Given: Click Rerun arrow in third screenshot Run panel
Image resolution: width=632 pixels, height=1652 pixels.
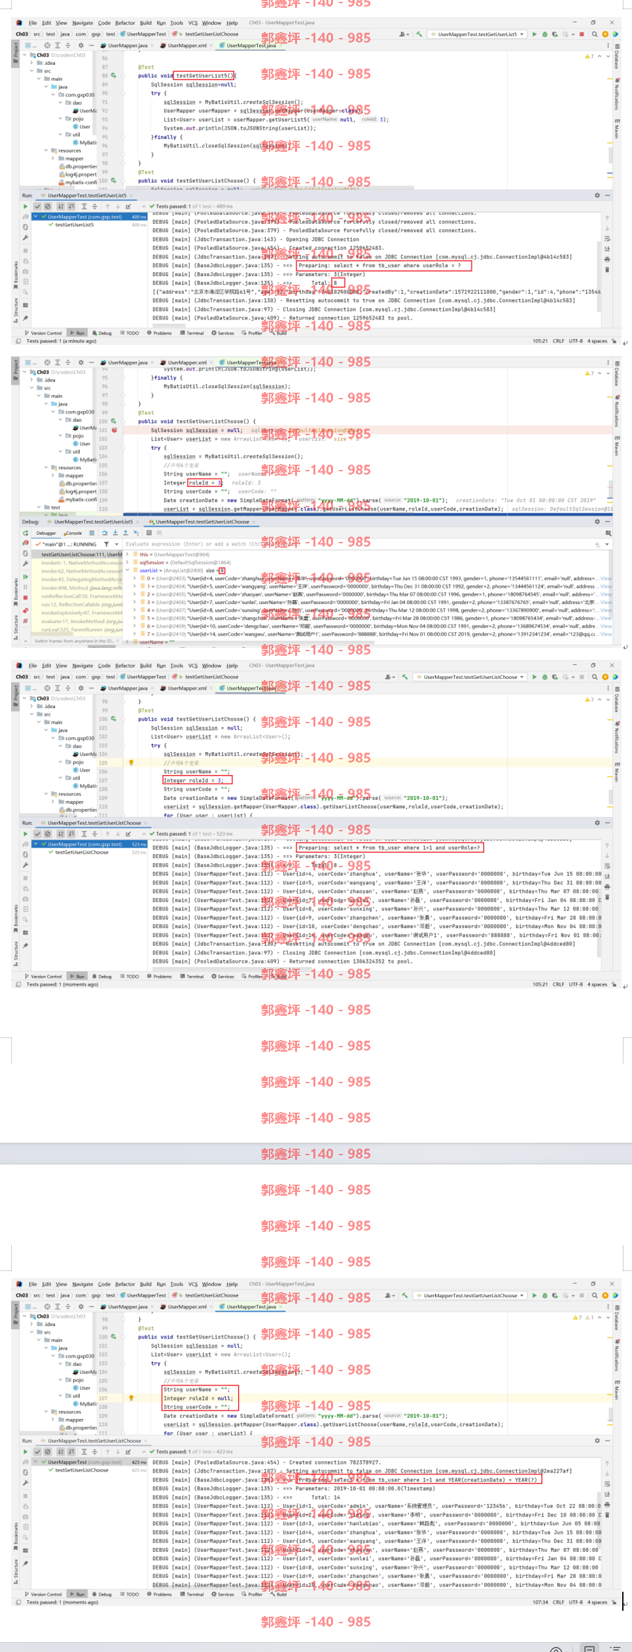Looking at the screenshot, I should 26,834.
